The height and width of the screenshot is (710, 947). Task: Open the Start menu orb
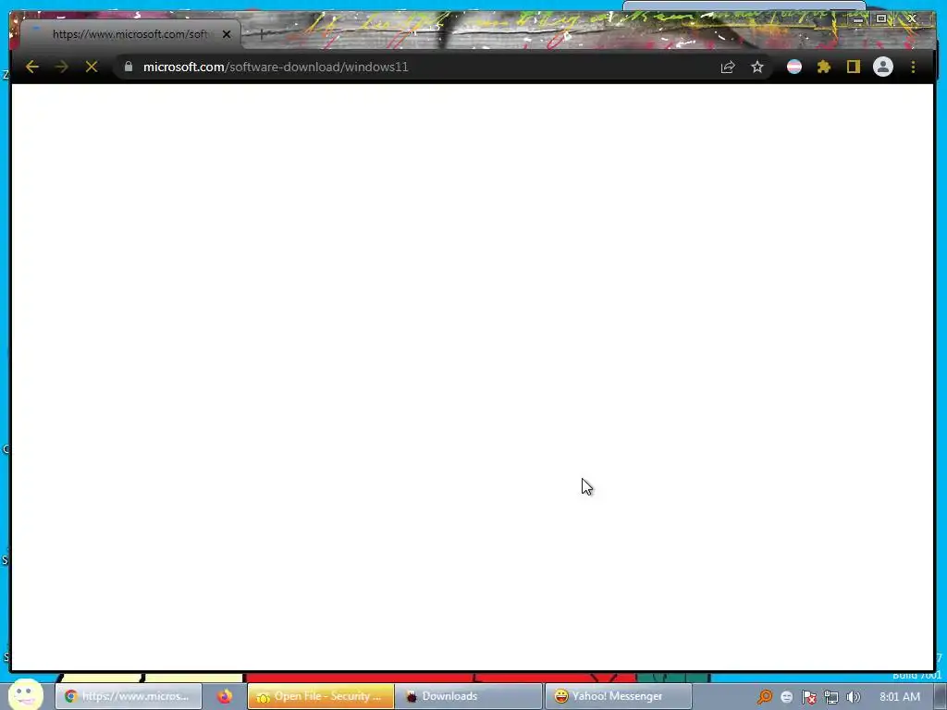25,694
